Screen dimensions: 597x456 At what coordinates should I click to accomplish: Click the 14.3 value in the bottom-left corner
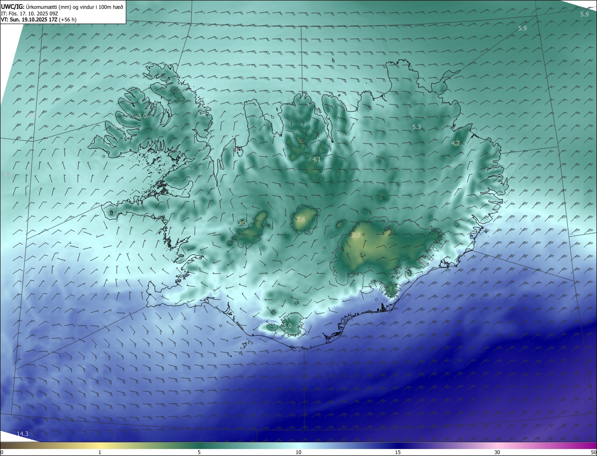22,434
